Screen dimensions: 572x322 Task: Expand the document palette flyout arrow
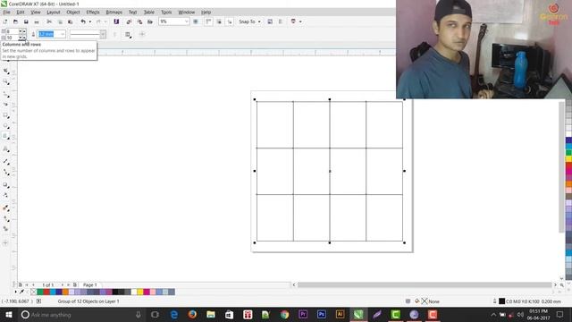coord(16,292)
